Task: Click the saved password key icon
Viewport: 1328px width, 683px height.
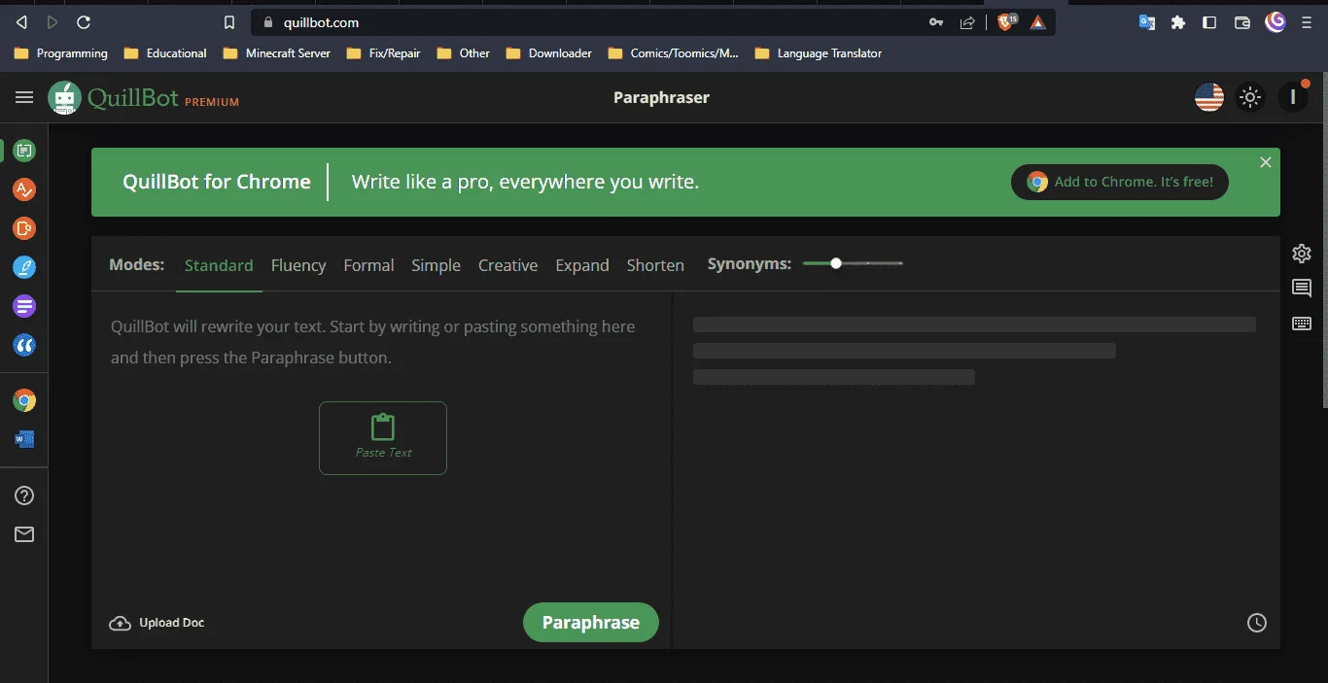Action: pyautogui.click(x=936, y=21)
